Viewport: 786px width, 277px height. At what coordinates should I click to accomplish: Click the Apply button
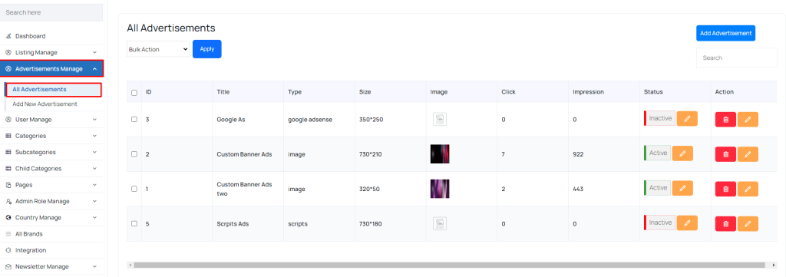click(x=207, y=49)
